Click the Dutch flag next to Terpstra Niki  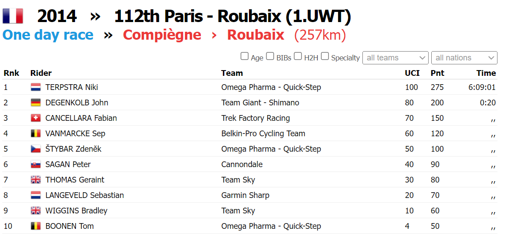point(36,87)
